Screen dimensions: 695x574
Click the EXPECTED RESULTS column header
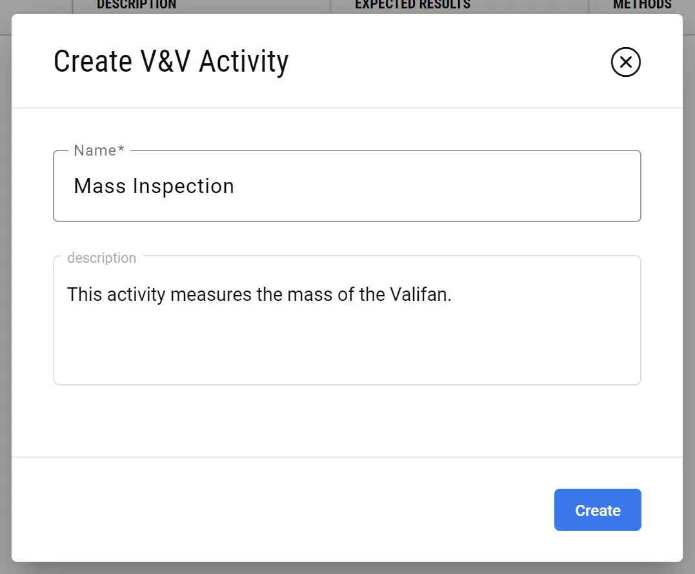[x=412, y=5]
